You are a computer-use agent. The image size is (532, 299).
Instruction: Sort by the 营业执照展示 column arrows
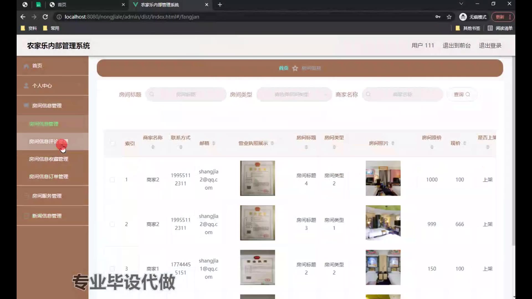(272, 143)
